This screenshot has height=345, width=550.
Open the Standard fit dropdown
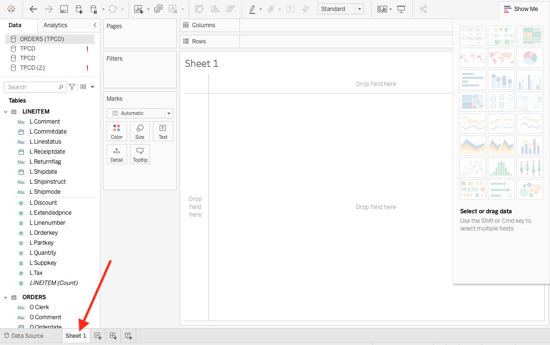coord(358,9)
